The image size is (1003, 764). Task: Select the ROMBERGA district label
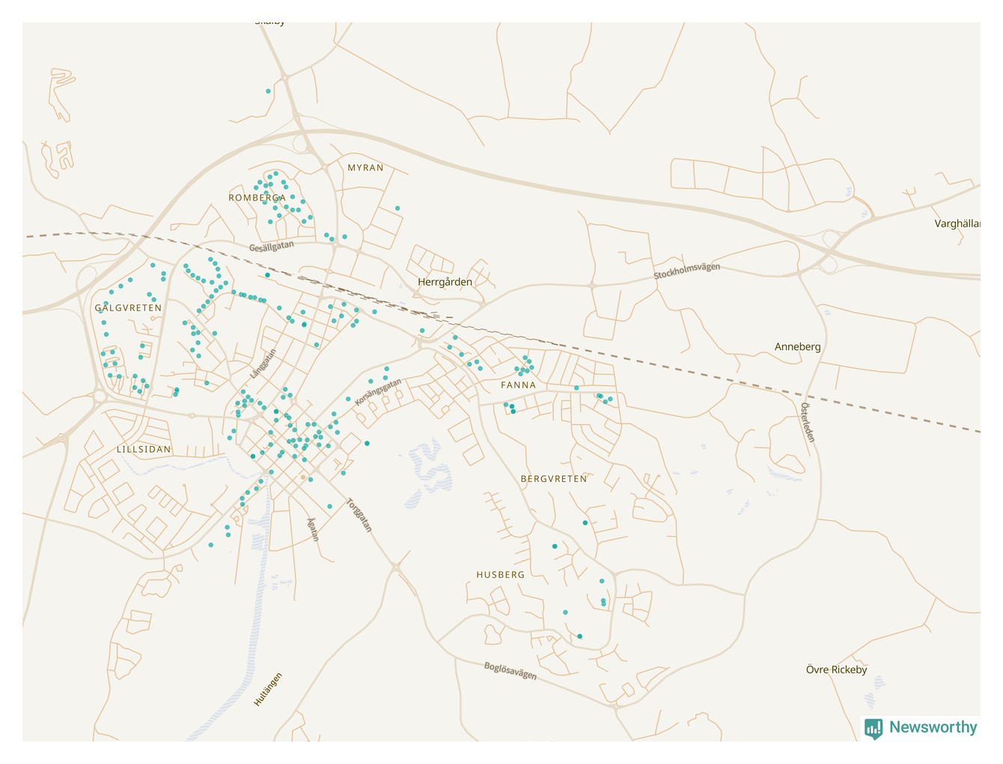(x=257, y=198)
